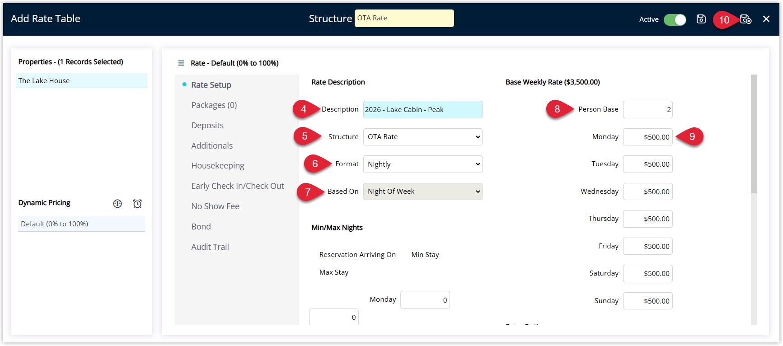Screen dimensions: 783x346
Task: Click the rate panel vertical scrollbar
Action: (x=754, y=134)
